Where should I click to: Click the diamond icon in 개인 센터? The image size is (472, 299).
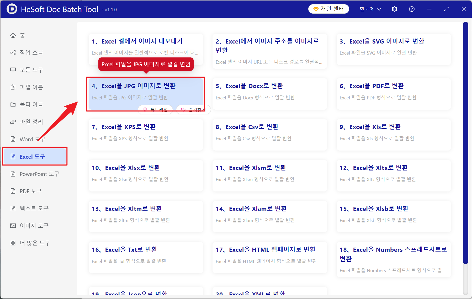316,9
